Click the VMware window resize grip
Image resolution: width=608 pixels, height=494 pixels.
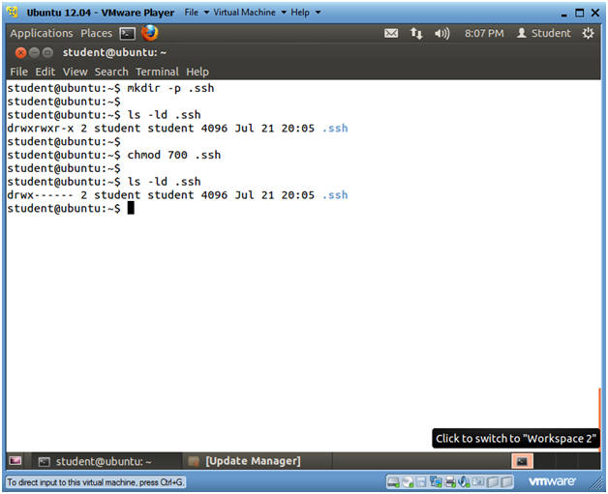coord(594,484)
